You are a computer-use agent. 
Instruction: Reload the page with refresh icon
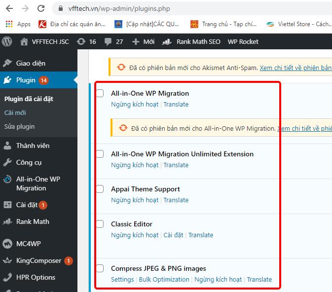pyautogui.click(x=41, y=8)
